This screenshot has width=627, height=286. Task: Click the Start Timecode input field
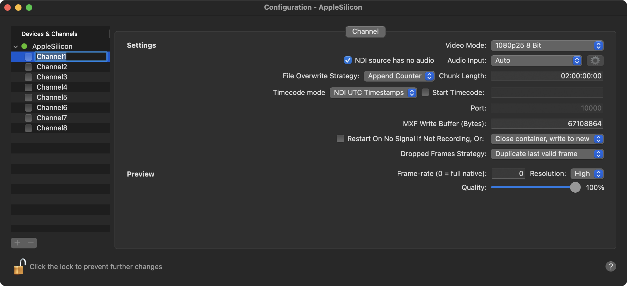(547, 93)
